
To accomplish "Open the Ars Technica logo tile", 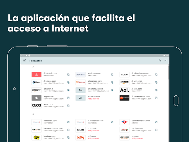I will [124, 98].
